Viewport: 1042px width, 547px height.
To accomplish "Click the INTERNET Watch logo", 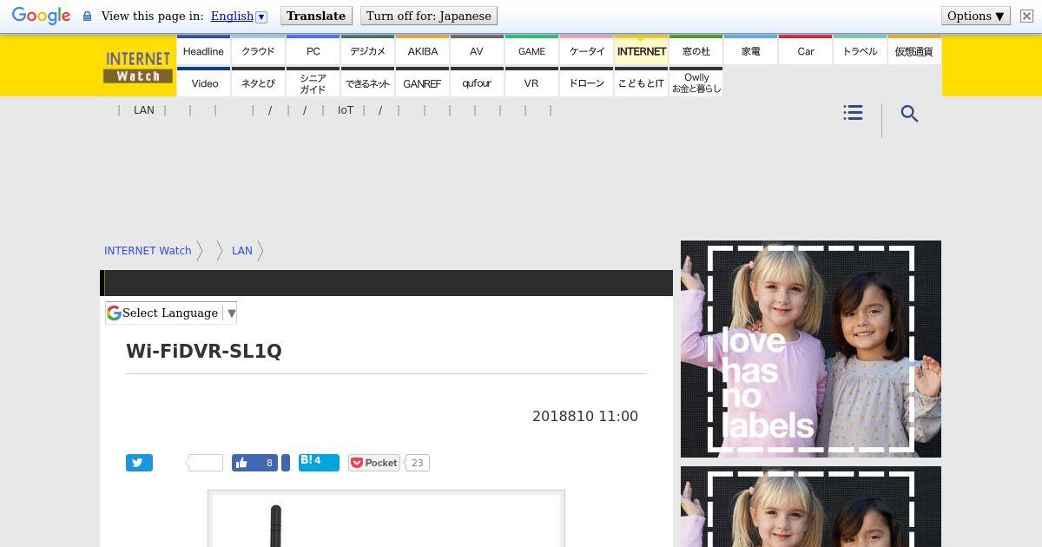I will coord(137,67).
